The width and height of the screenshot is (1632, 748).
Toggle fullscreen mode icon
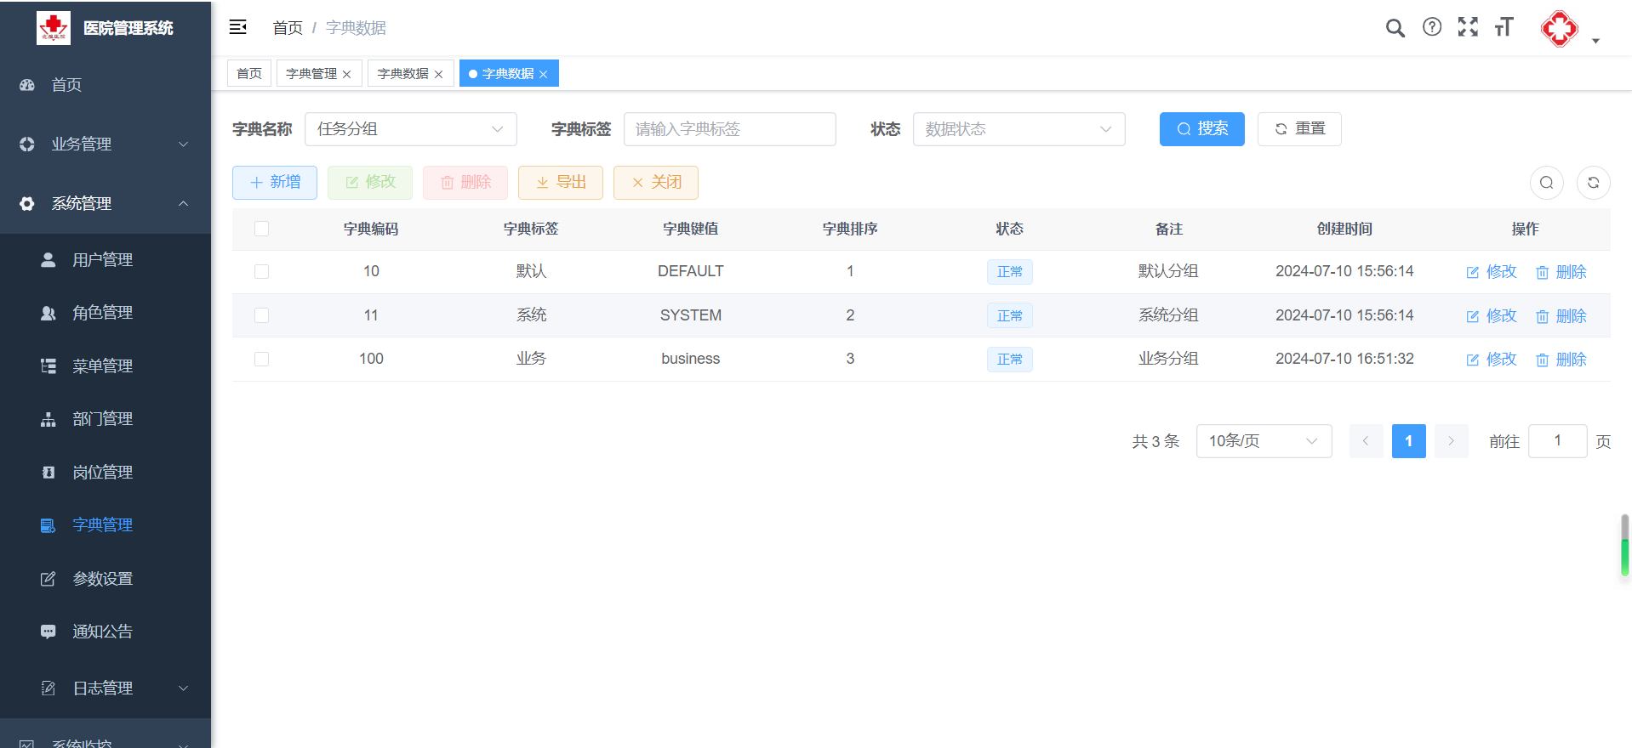tap(1468, 27)
